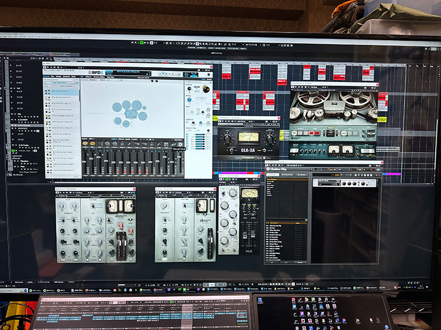Flip the small switch at top of HLS EQ strip
Screen dimensions: 441x330
tap(224, 194)
